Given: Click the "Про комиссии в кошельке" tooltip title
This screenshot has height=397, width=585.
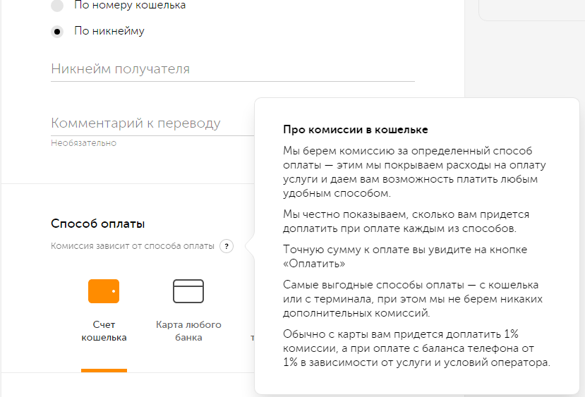Looking at the screenshot, I should [x=356, y=130].
